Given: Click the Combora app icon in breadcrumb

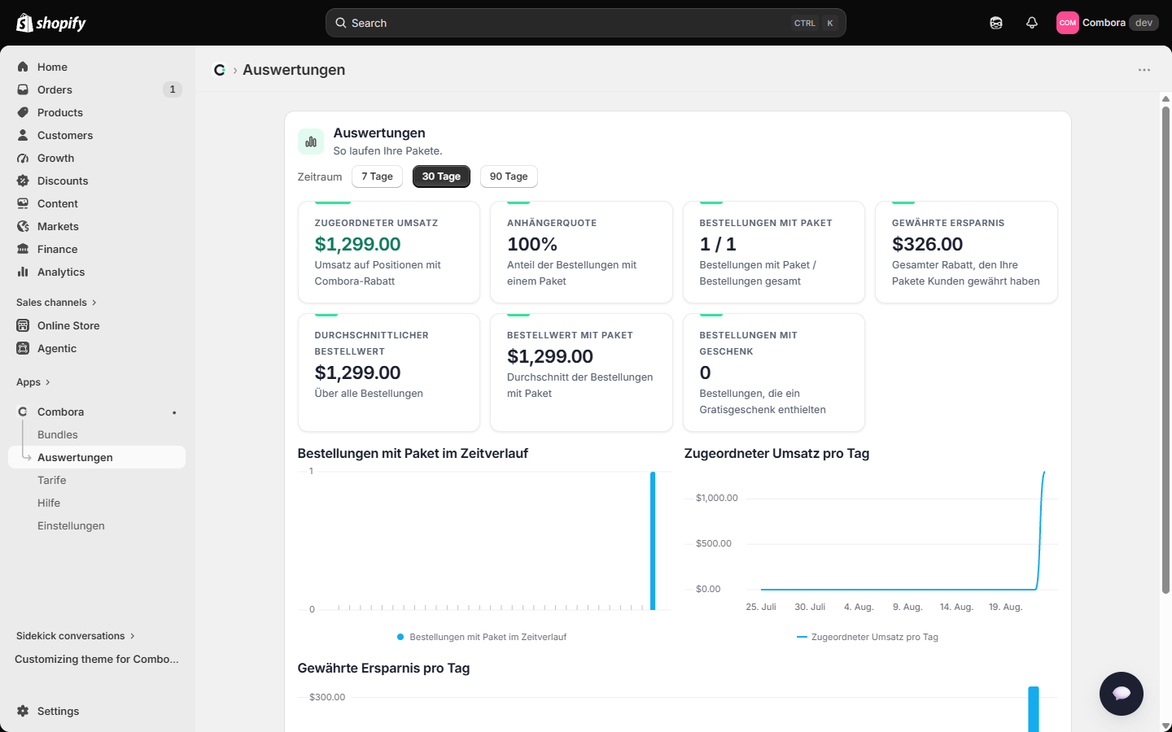Looking at the screenshot, I should tap(220, 70).
